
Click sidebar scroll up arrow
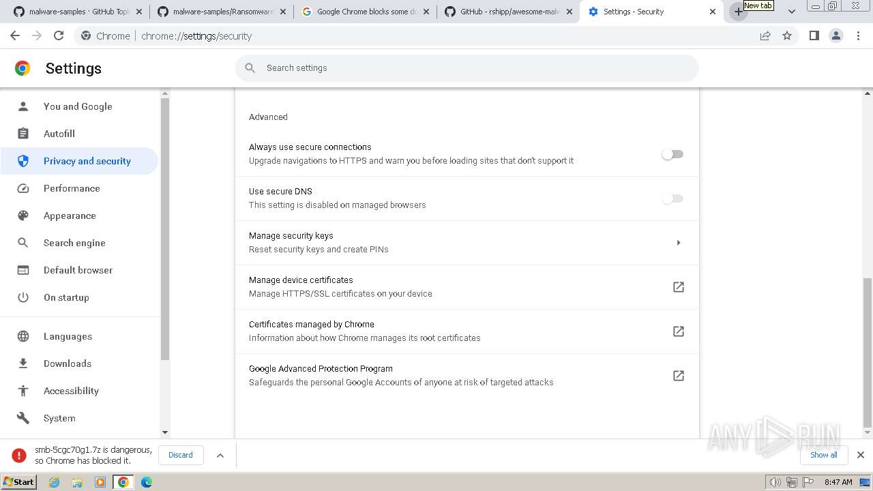pos(164,93)
